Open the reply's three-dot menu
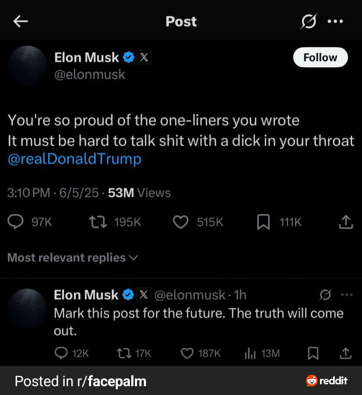The image size is (362, 395). tap(347, 295)
